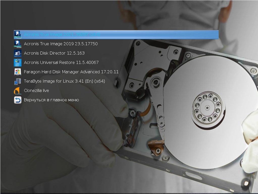Start Acronis Universal Restore 11.5.40067
Screen dimensions: 258x194
click(x=61, y=63)
